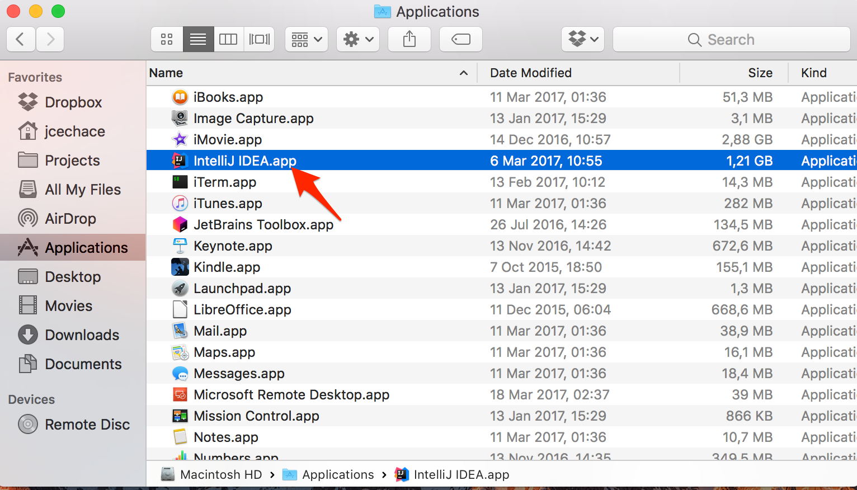
Task: Select Desktop in the sidebar
Action: (73, 277)
